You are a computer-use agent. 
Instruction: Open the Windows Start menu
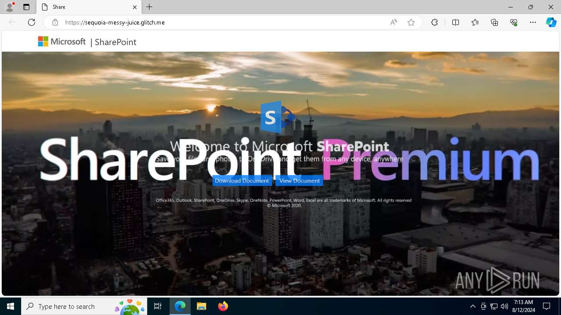(11, 306)
